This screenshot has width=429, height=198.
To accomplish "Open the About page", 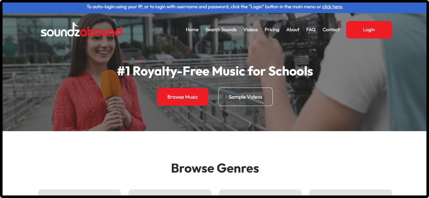I will click(x=293, y=30).
